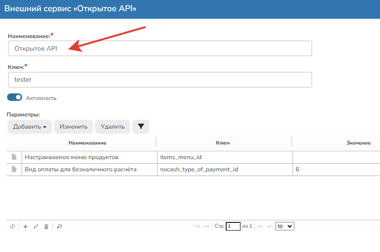Viewport: 380px width, 252px height.
Task: Open the filter funnel button
Action: (x=141, y=127)
